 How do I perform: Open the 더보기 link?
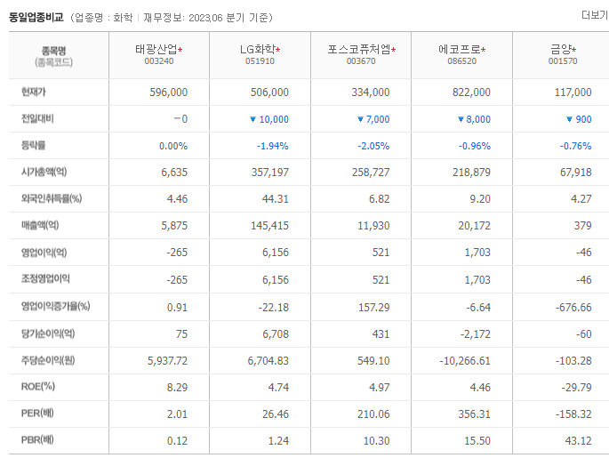click(595, 15)
